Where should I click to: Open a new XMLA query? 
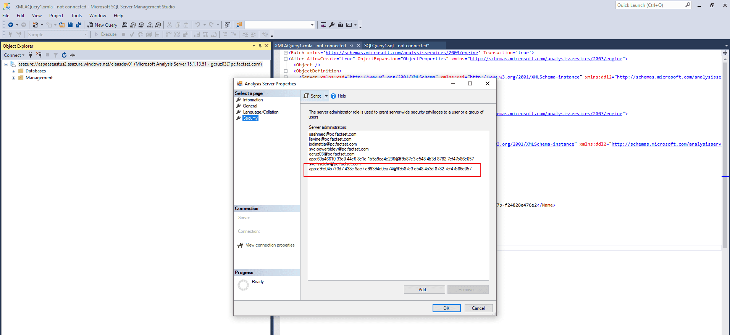click(x=150, y=25)
